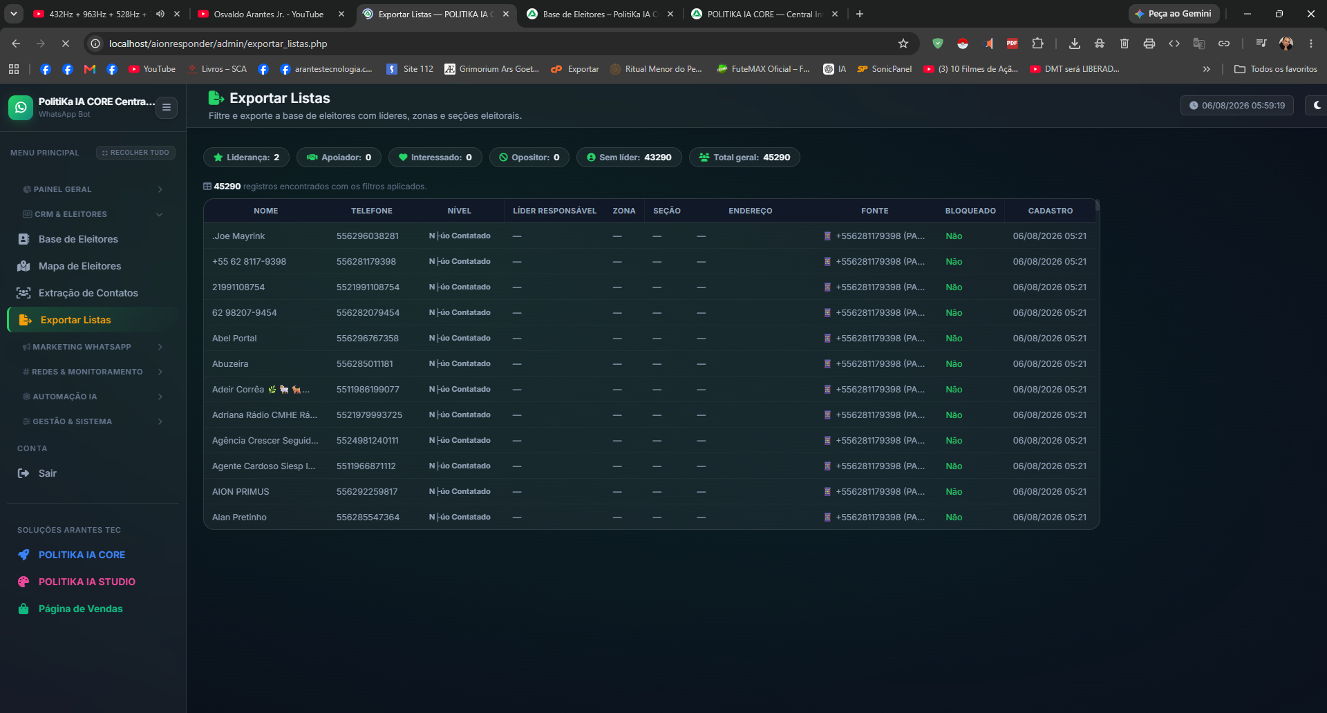Click the TELEFONE column header
The image size is (1327, 713).
371,211
